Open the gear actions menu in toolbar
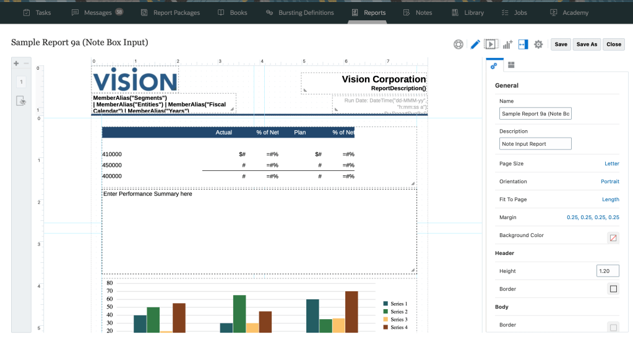This screenshot has height=345, width=633. point(538,44)
